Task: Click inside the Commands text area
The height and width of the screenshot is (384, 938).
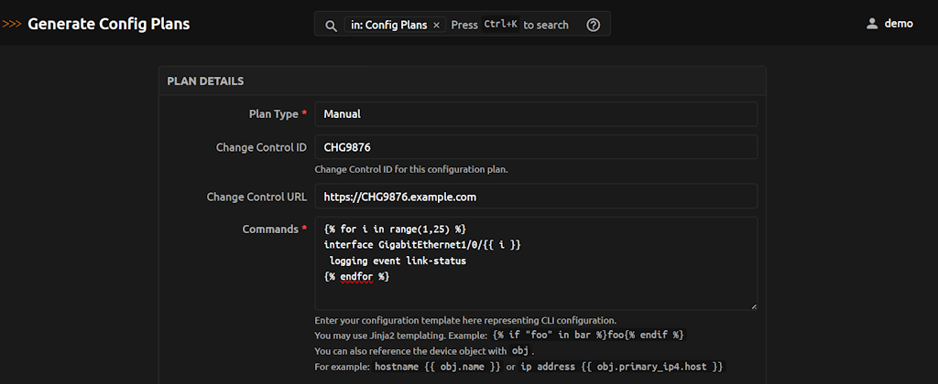Action: tap(536, 263)
